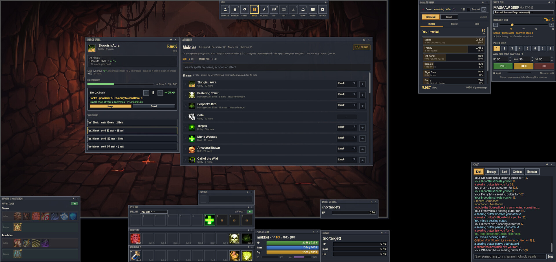This screenshot has height=262, width=556.
Task: Click the Merge button
Action: tap(110, 106)
